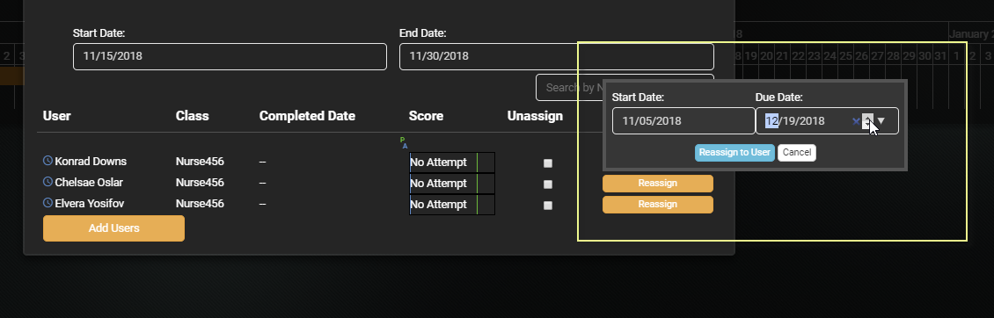Click Reassign to User button
Screen dimensions: 994x318
(x=735, y=153)
